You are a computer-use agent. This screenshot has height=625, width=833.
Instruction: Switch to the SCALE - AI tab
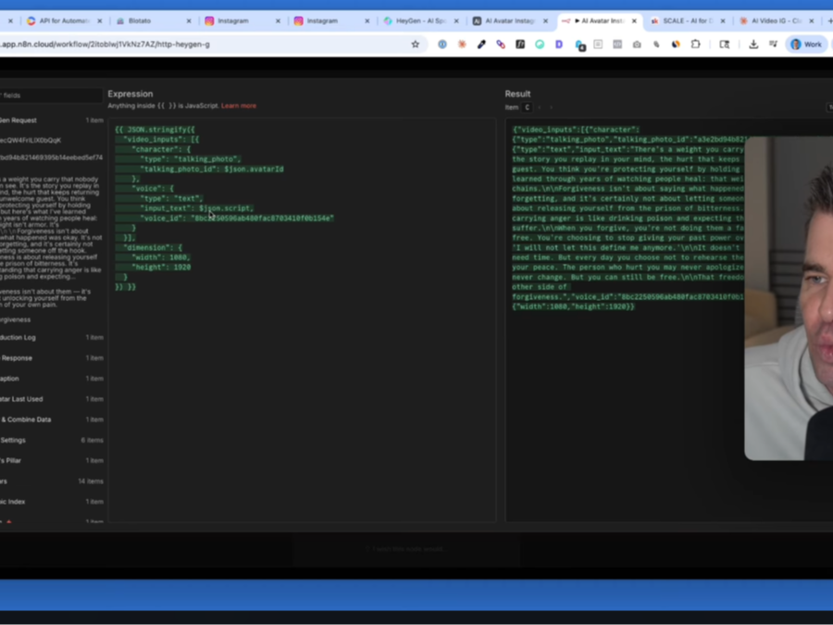tap(687, 21)
